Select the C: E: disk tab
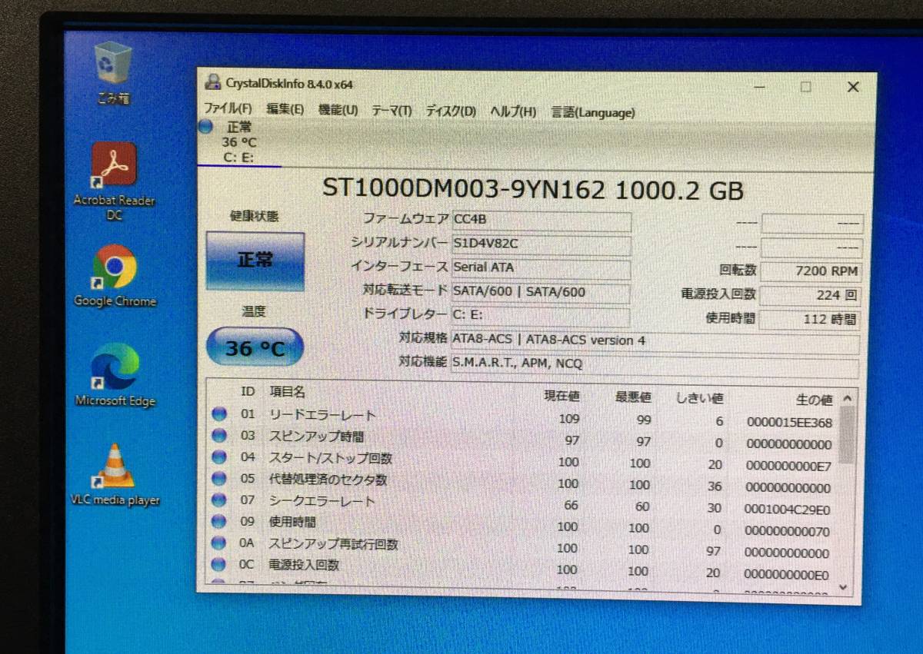This screenshot has height=654, width=923. coord(239,143)
